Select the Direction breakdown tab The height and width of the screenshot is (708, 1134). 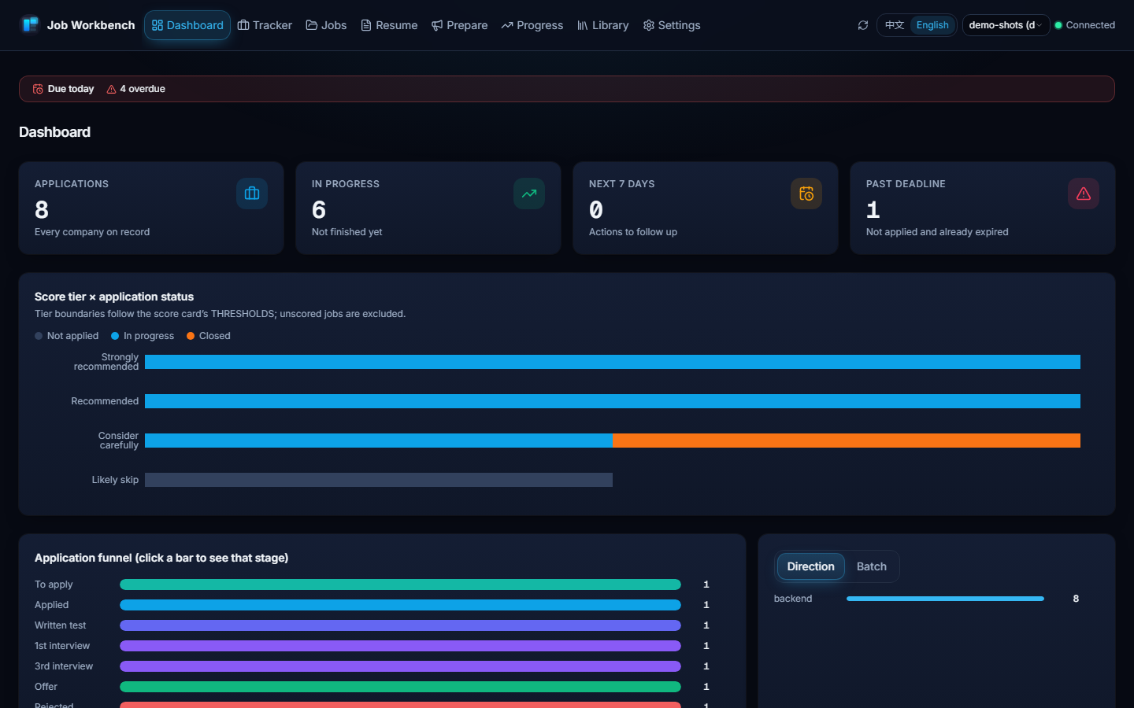[x=810, y=566]
